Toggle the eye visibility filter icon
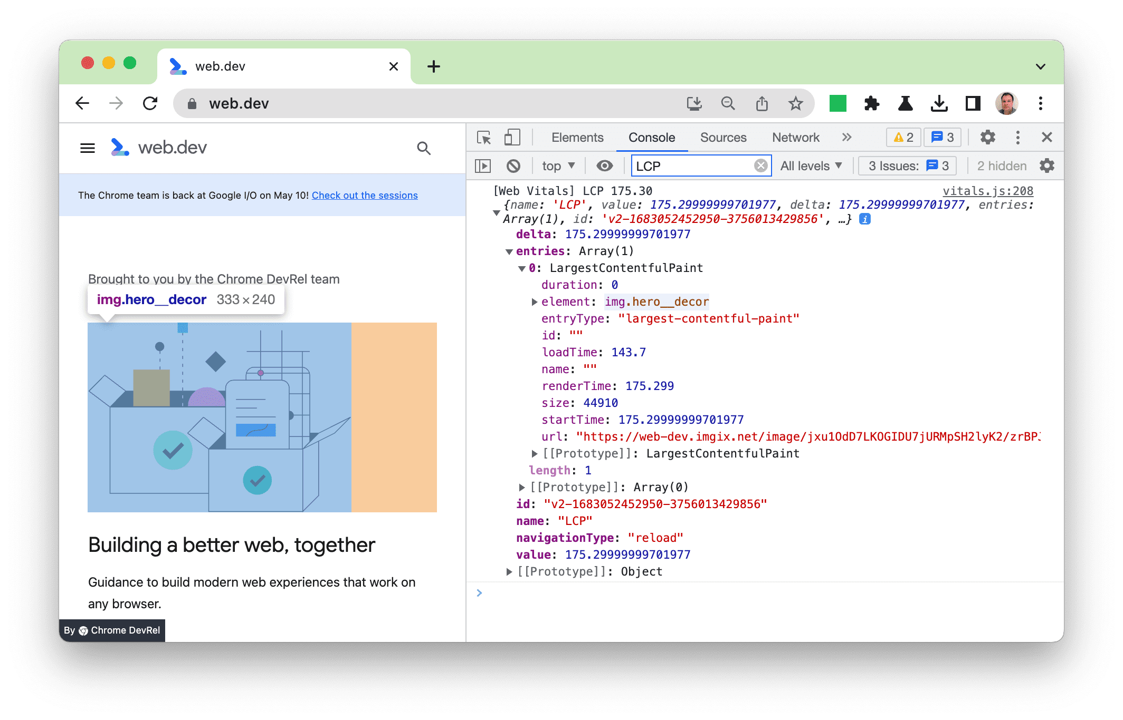 (x=606, y=167)
